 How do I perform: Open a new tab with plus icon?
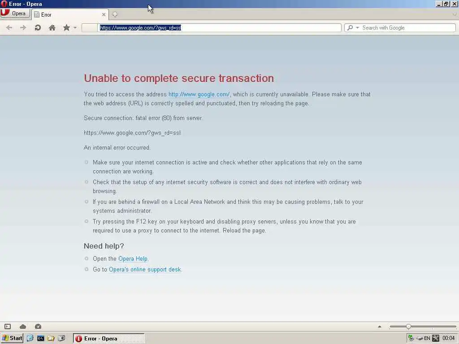[x=115, y=14]
